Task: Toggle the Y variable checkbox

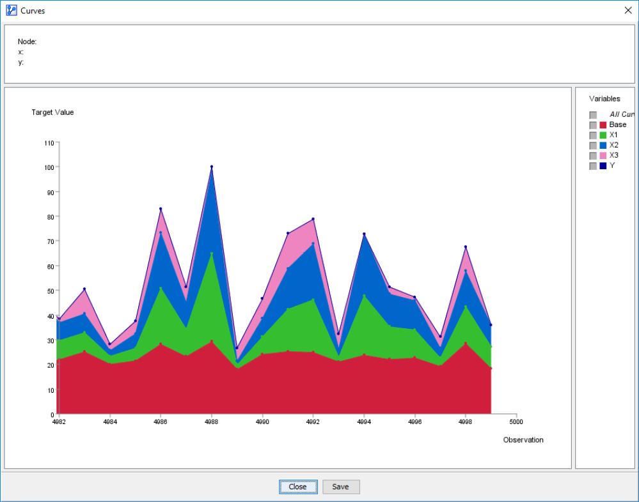Action: (593, 166)
